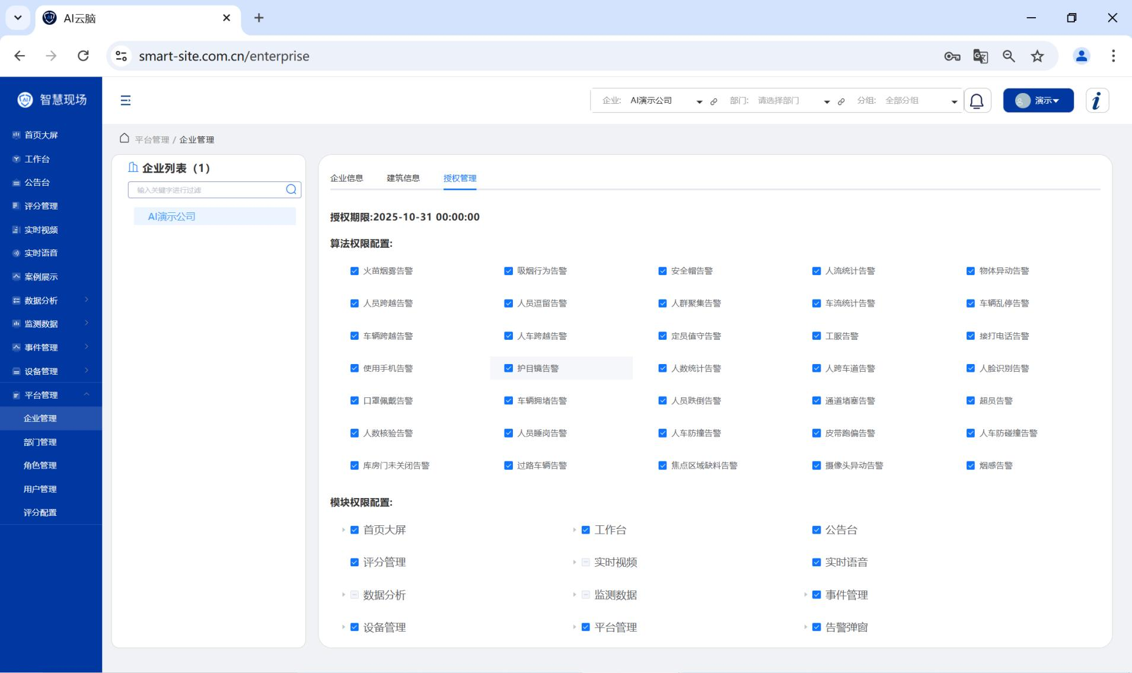Switch to the 企业信息 tab

tap(346, 178)
